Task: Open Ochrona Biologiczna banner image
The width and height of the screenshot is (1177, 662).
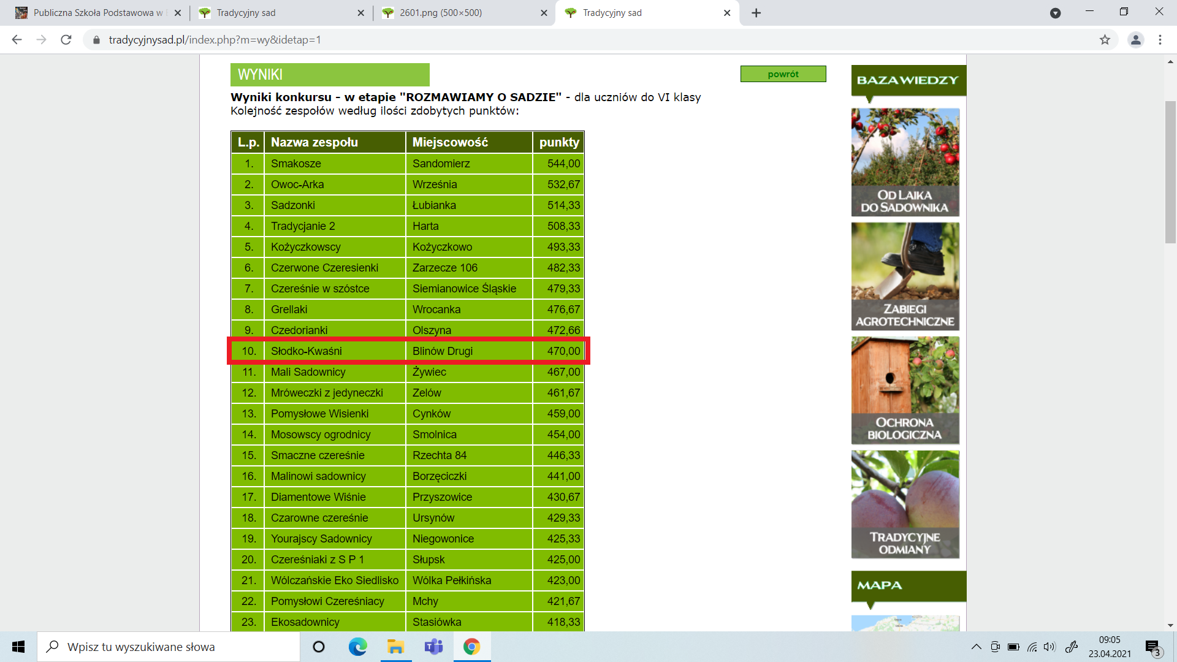Action: [x=905, y=390]
